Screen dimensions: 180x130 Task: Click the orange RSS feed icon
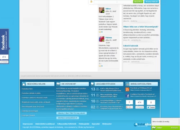tap(127, 90)
